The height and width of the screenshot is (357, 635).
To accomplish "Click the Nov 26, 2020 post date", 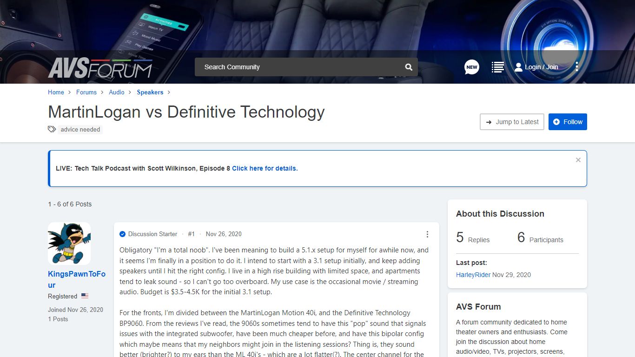I will pyautogui.click(x=224, y=234).
